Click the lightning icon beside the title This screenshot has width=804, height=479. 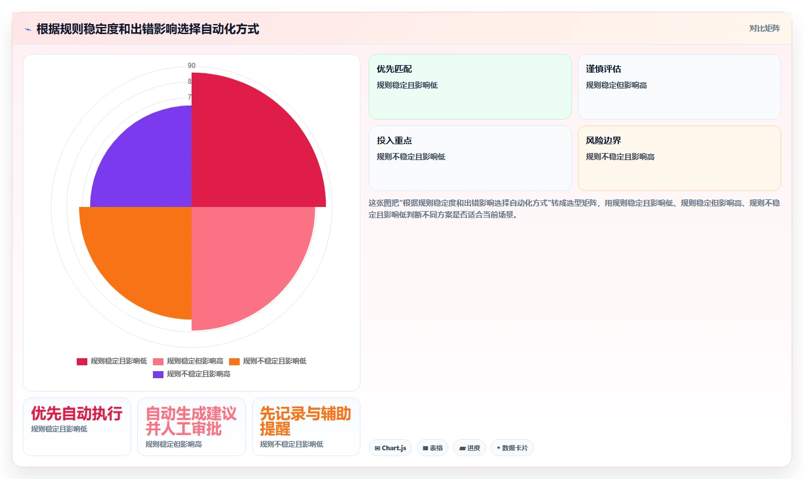click(x=28, y=29)
